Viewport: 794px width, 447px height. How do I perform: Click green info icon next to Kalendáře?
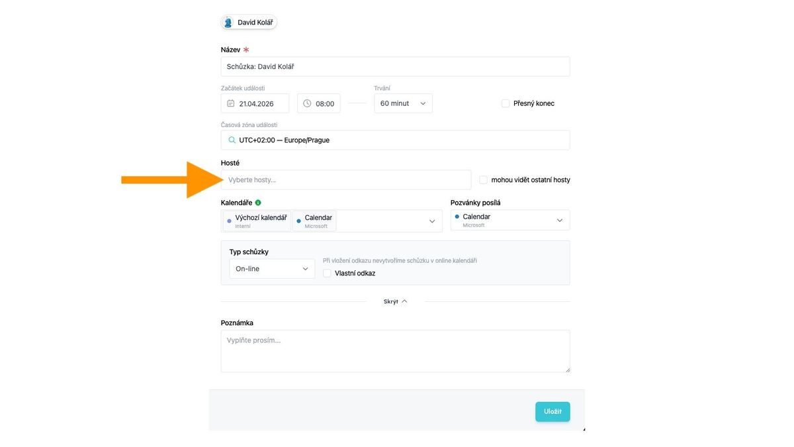pyautogui.click(x=258, y=203)
